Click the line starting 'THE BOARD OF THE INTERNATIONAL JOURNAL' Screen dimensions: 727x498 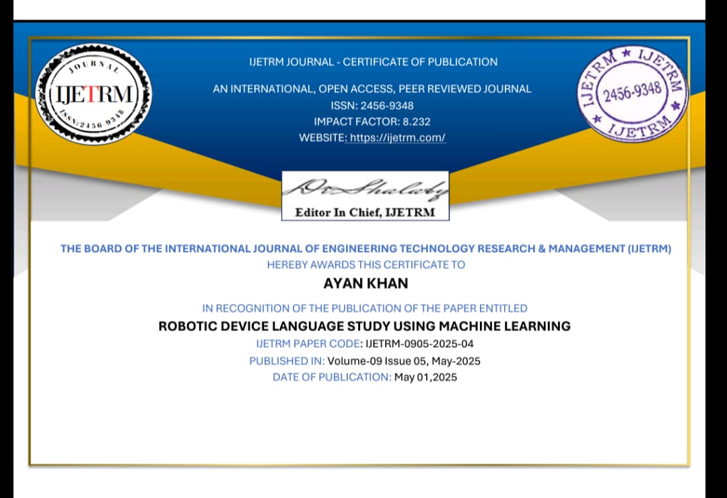tap(366, 249)
